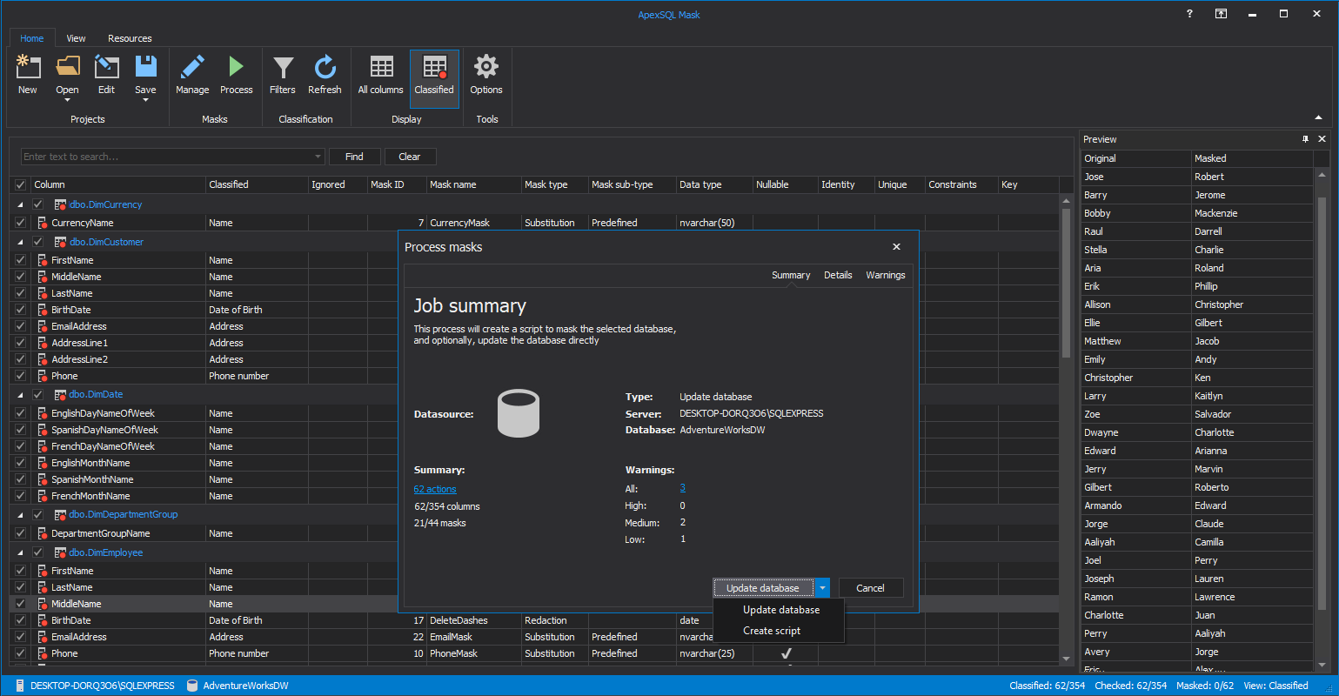Click the Cancel button in Process masks
The width and height of the screenshot is (1339, 696).
(x=870, y=588)
